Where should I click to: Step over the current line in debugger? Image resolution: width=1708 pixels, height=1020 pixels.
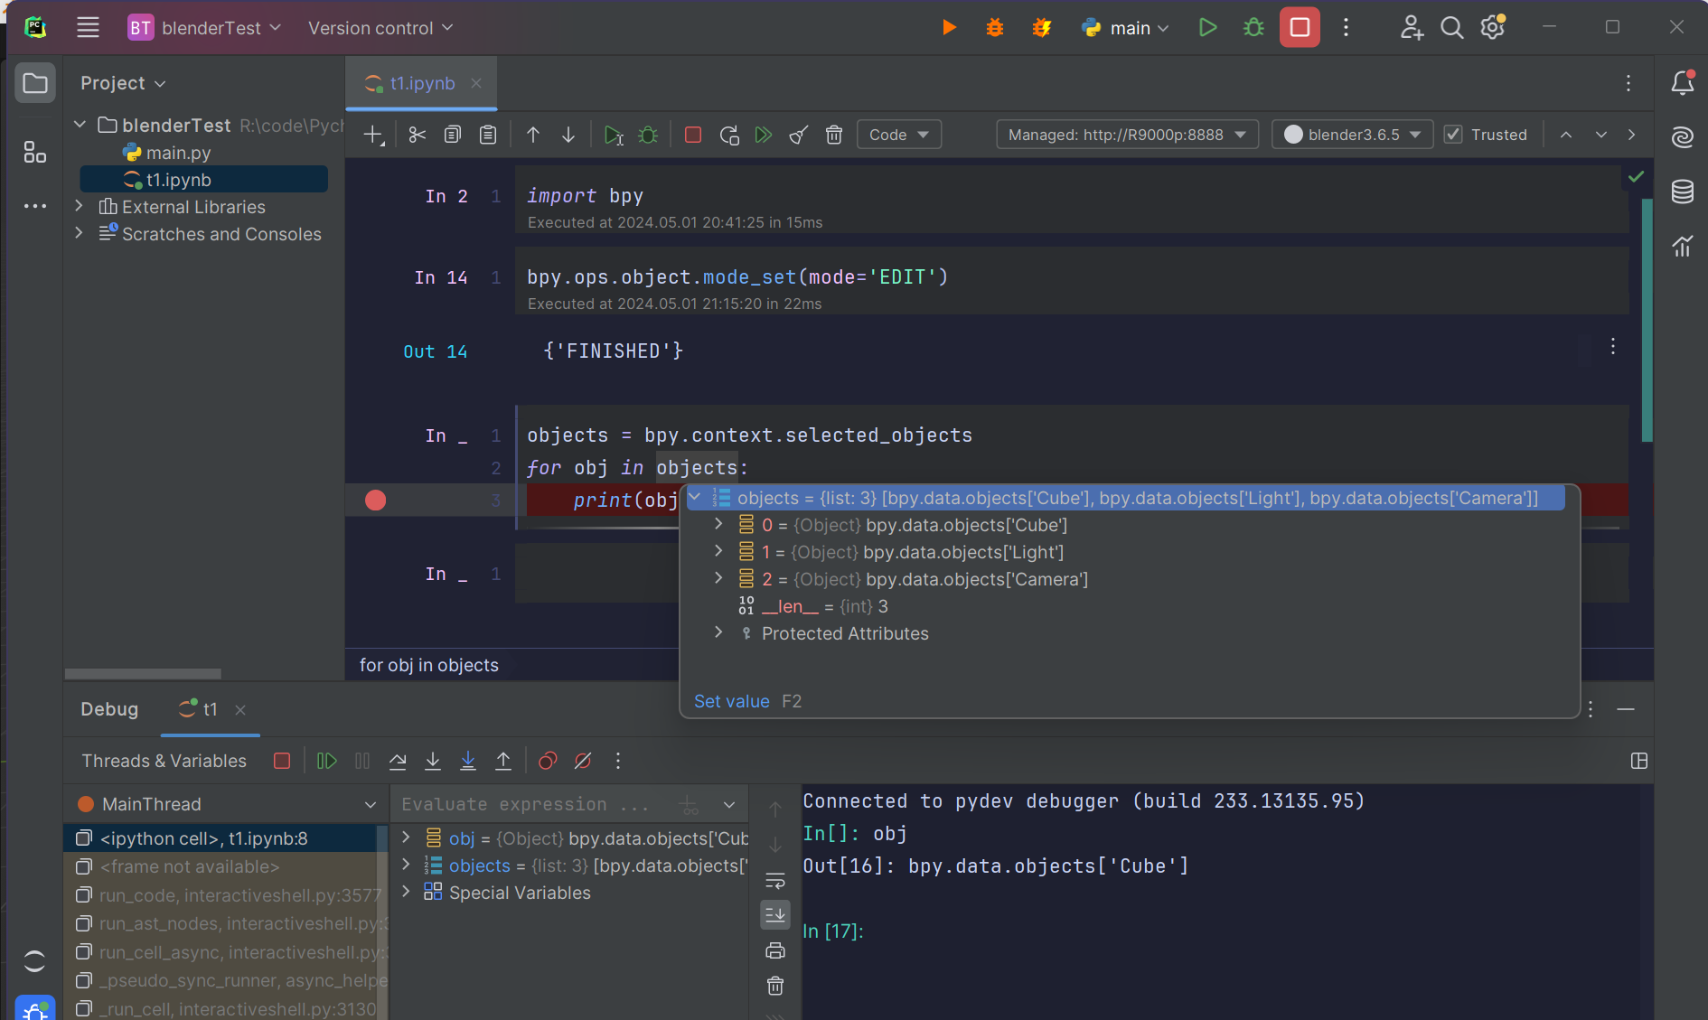coord(397,760)
